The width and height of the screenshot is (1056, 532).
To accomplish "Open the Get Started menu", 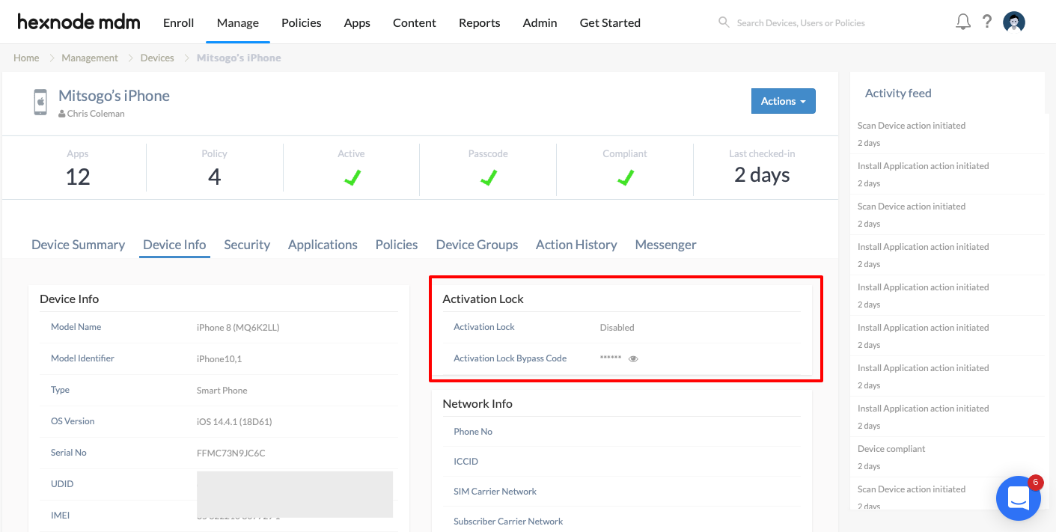I will tap(610, 22).
